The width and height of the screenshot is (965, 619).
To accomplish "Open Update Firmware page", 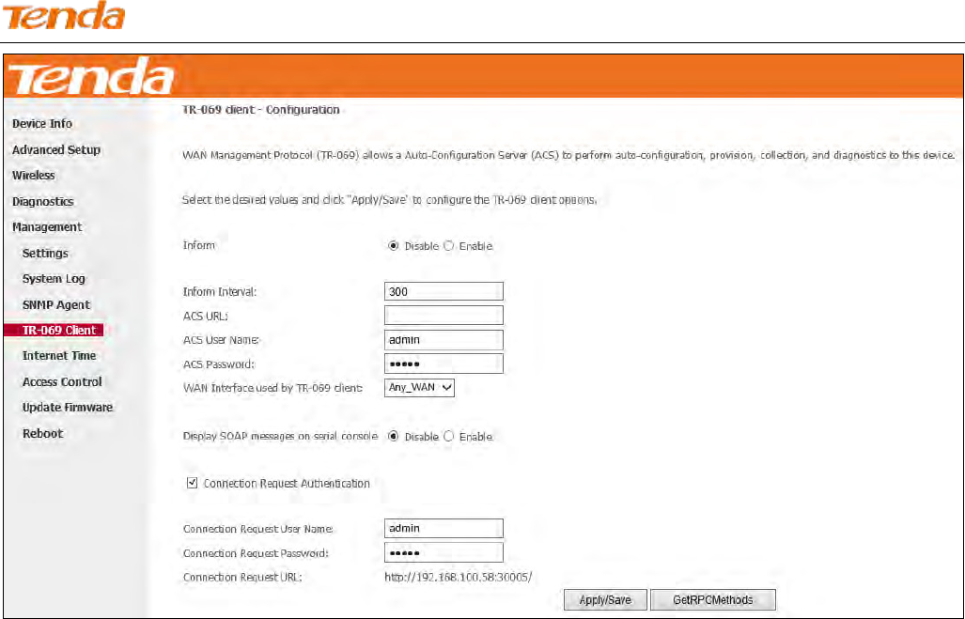I will pos(67,408).
